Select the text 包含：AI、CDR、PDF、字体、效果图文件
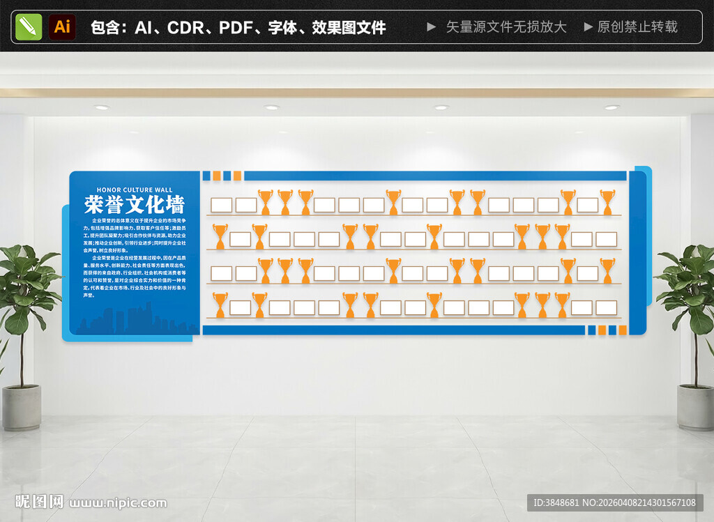 [238, 27]
